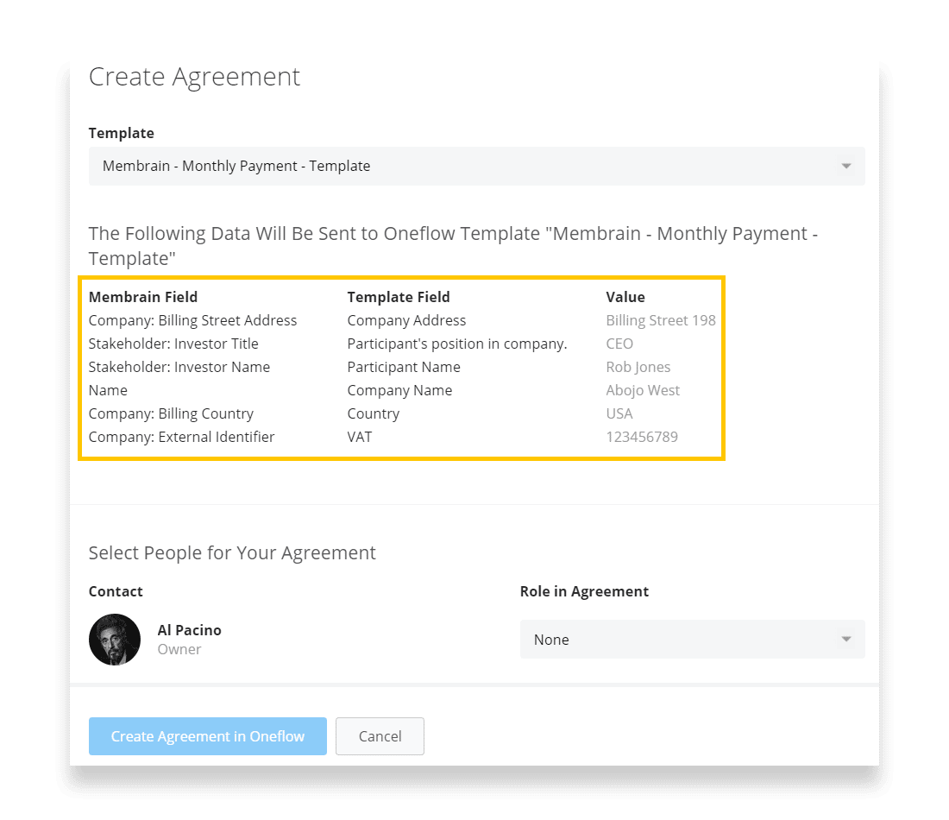Click the VAT value 123456789
Screen dimensions: 949x820
[643, 437]
